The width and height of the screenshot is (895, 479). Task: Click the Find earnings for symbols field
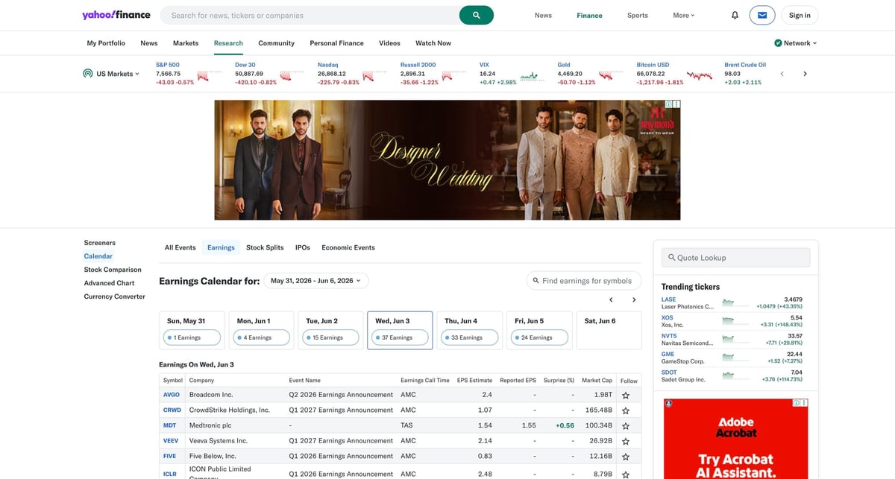[x=584, y=281]
